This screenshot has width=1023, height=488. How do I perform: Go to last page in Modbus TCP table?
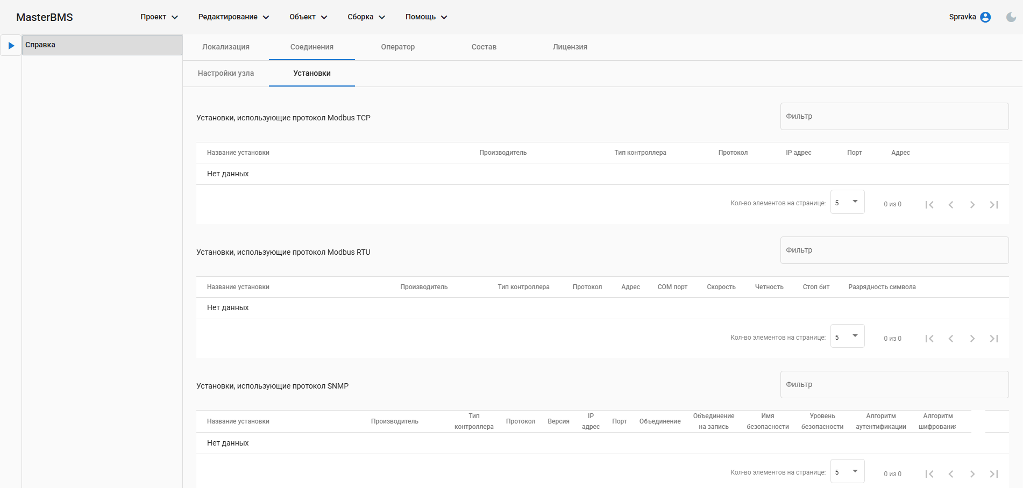pos(993,205)
